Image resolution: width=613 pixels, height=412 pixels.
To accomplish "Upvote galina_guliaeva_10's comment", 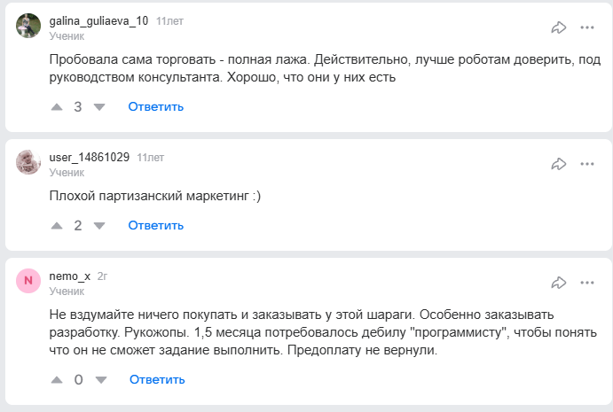I will (x=57, y=107).
